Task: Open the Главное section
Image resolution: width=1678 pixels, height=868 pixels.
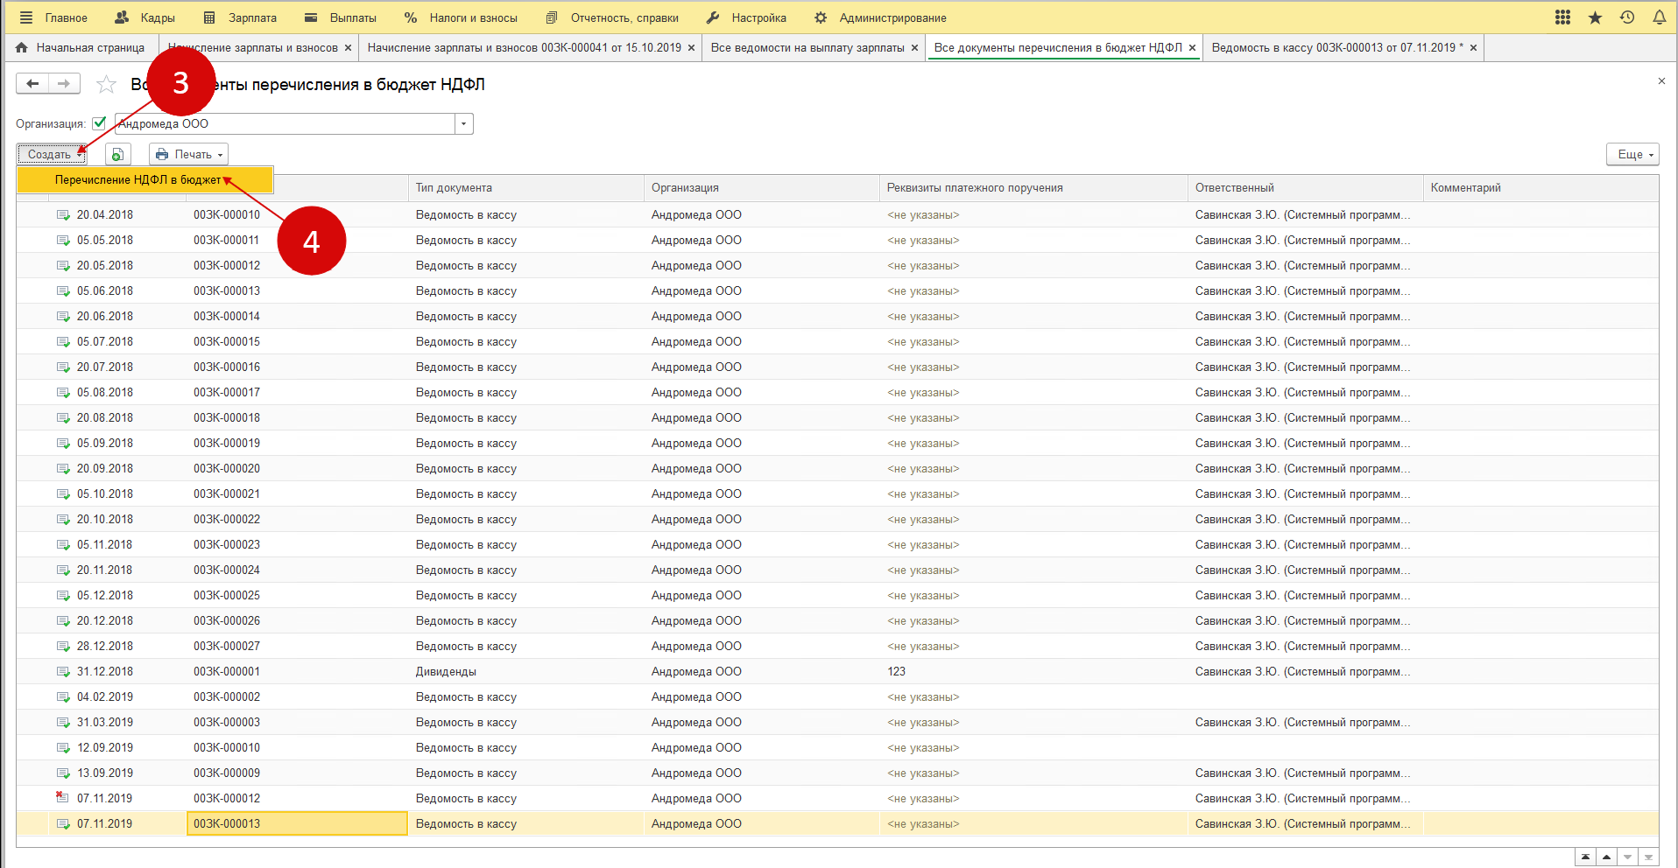Action: (x=67, y=17)
